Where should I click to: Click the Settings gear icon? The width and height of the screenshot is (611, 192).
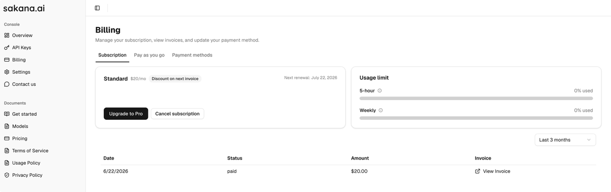(x=7, y=72)
